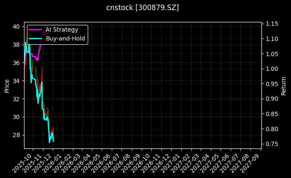Click the 34 price tick label
Image resolution: width=291 pixels, height=178 pixels.
click(x=16, y=81)
